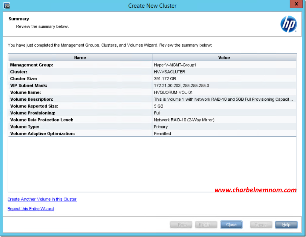Select the HVQUORUM-VOL-01 value

[173, 92]
